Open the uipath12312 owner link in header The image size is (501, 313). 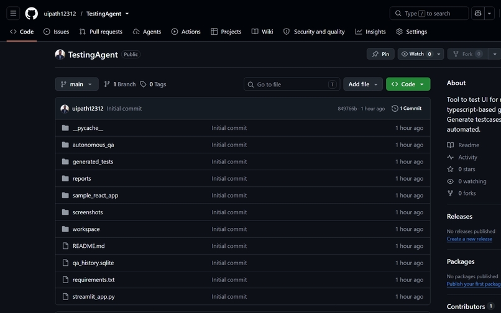pyautogui.click(x=60, y=14)
